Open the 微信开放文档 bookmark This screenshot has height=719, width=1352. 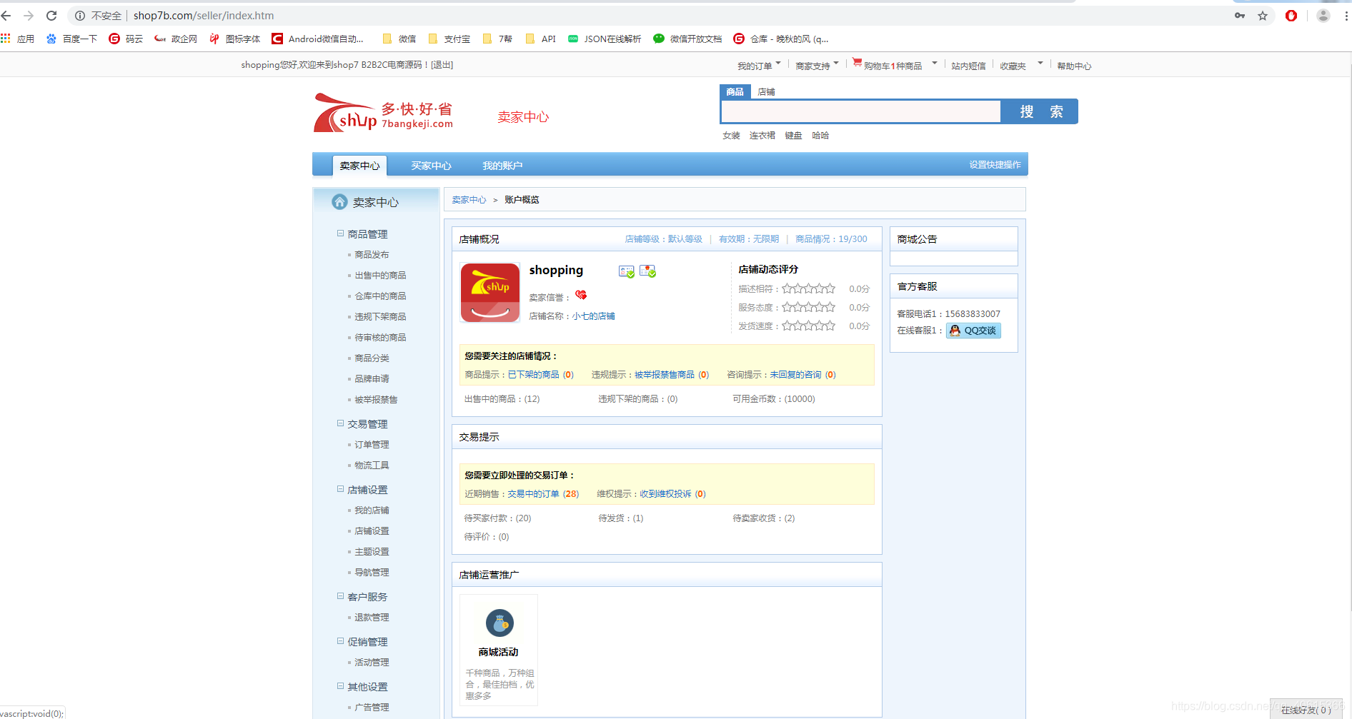(x=687, y=39)
